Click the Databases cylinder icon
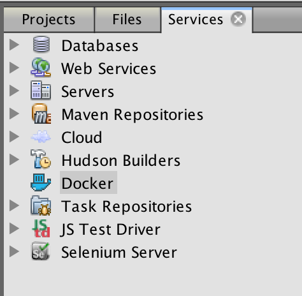This screenshot has width=302, height=296. click(41, 45)
